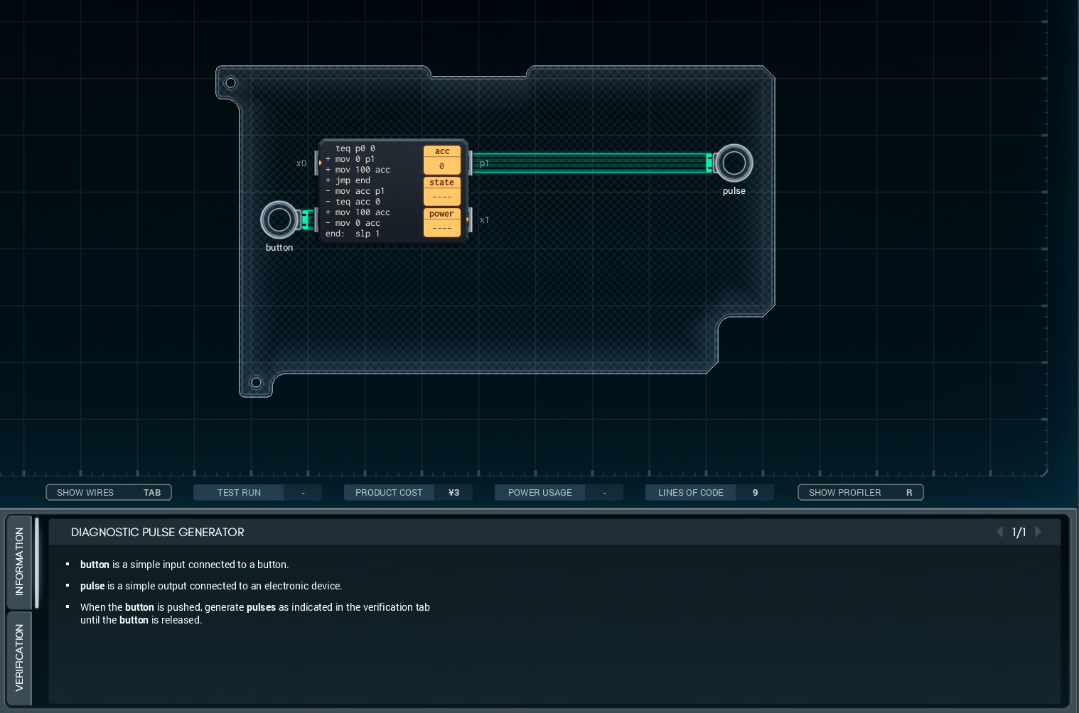Viewport: 1079px width, 713px height.
Task: Select the x1 pin on the microcontroller
Action: (470, 220)
